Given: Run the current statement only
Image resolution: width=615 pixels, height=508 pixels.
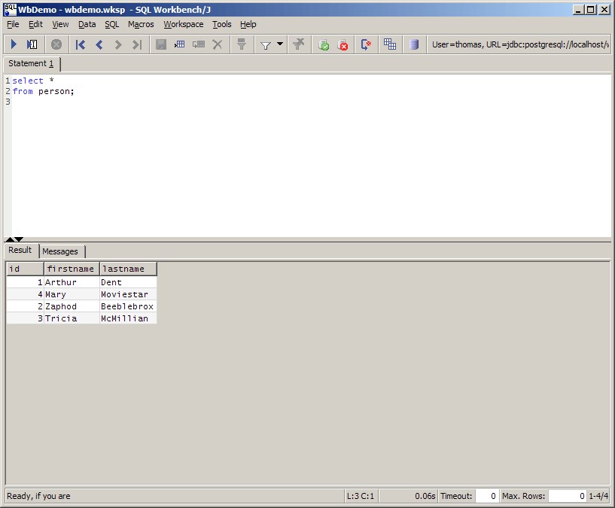Looking at the screenshot, I should (30, 44).
